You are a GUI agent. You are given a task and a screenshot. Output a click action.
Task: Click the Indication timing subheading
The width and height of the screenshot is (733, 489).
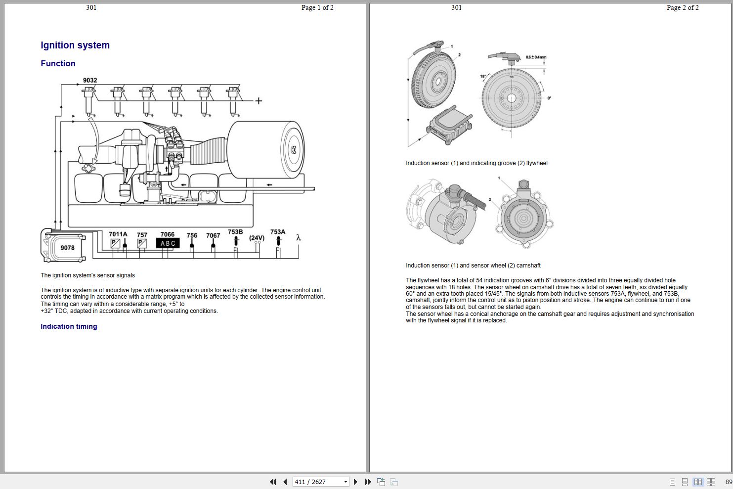click(x=69, y=326)
